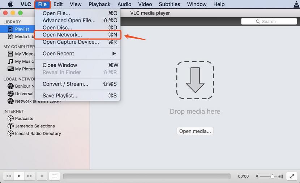Click the My Music note icon
The height and width of the screenshot is (183, 300).
click(10, 61)
